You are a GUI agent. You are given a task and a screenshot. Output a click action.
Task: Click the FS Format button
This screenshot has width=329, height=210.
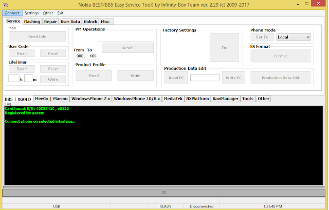(280, 56)
